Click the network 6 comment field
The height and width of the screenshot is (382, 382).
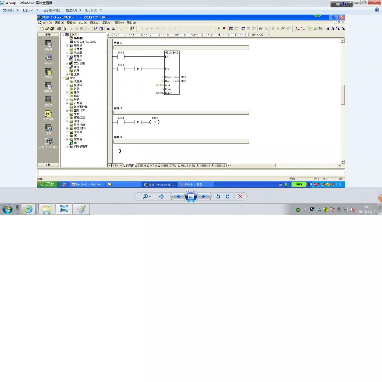(181, 47)
